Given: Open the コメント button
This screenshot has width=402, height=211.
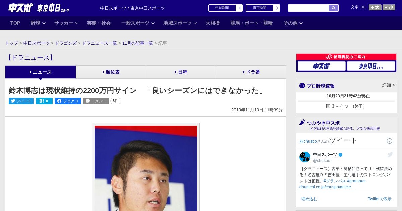Looking at the screenshot, I should [96, 101].
